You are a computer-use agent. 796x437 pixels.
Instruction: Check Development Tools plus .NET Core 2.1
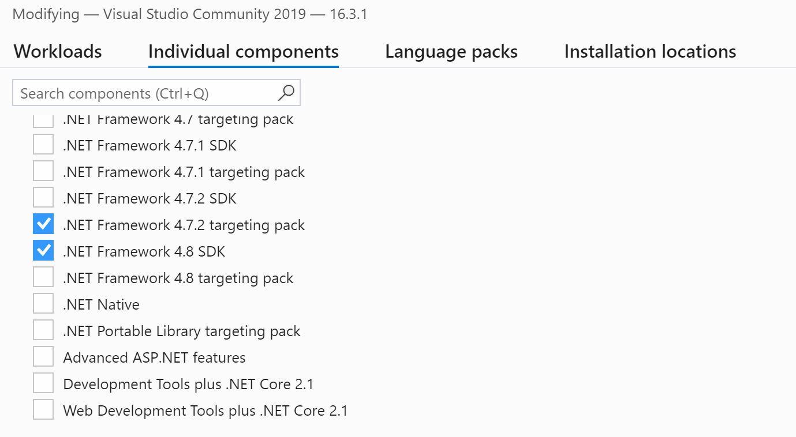tap(43, 383)
